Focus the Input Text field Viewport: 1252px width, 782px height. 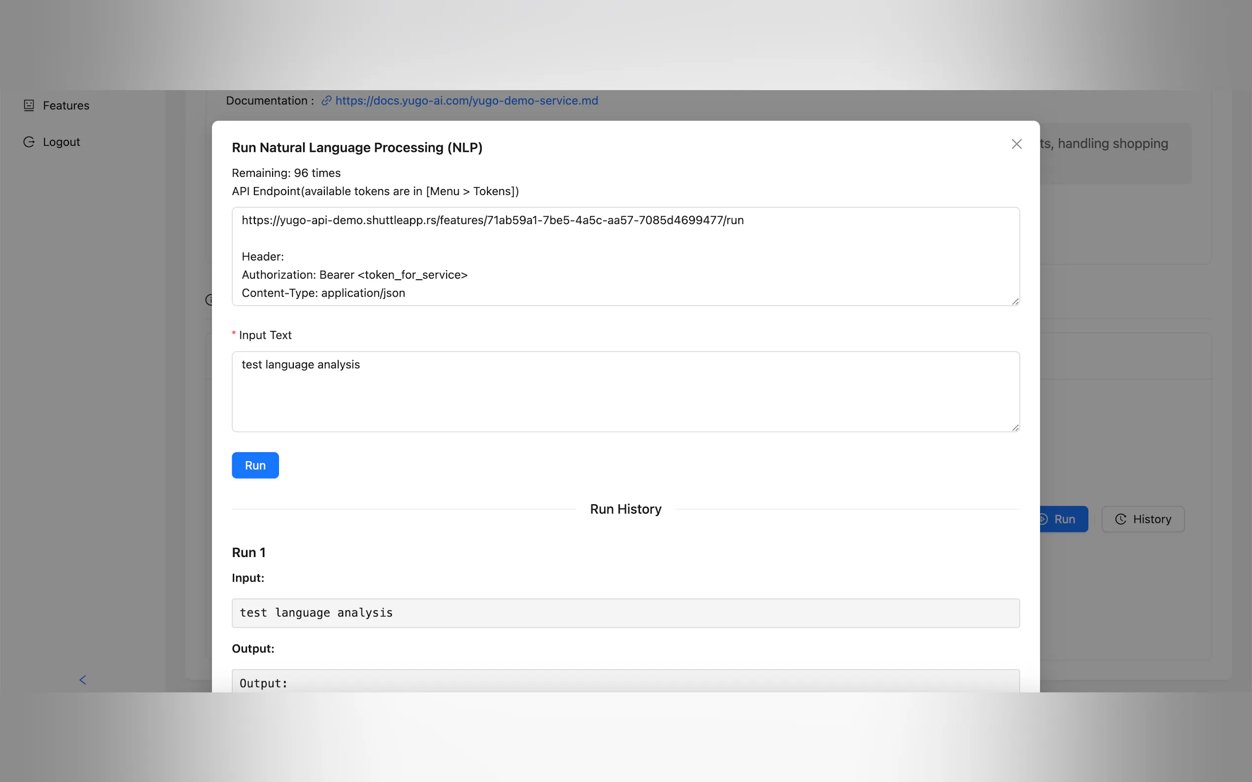point(625,391)
